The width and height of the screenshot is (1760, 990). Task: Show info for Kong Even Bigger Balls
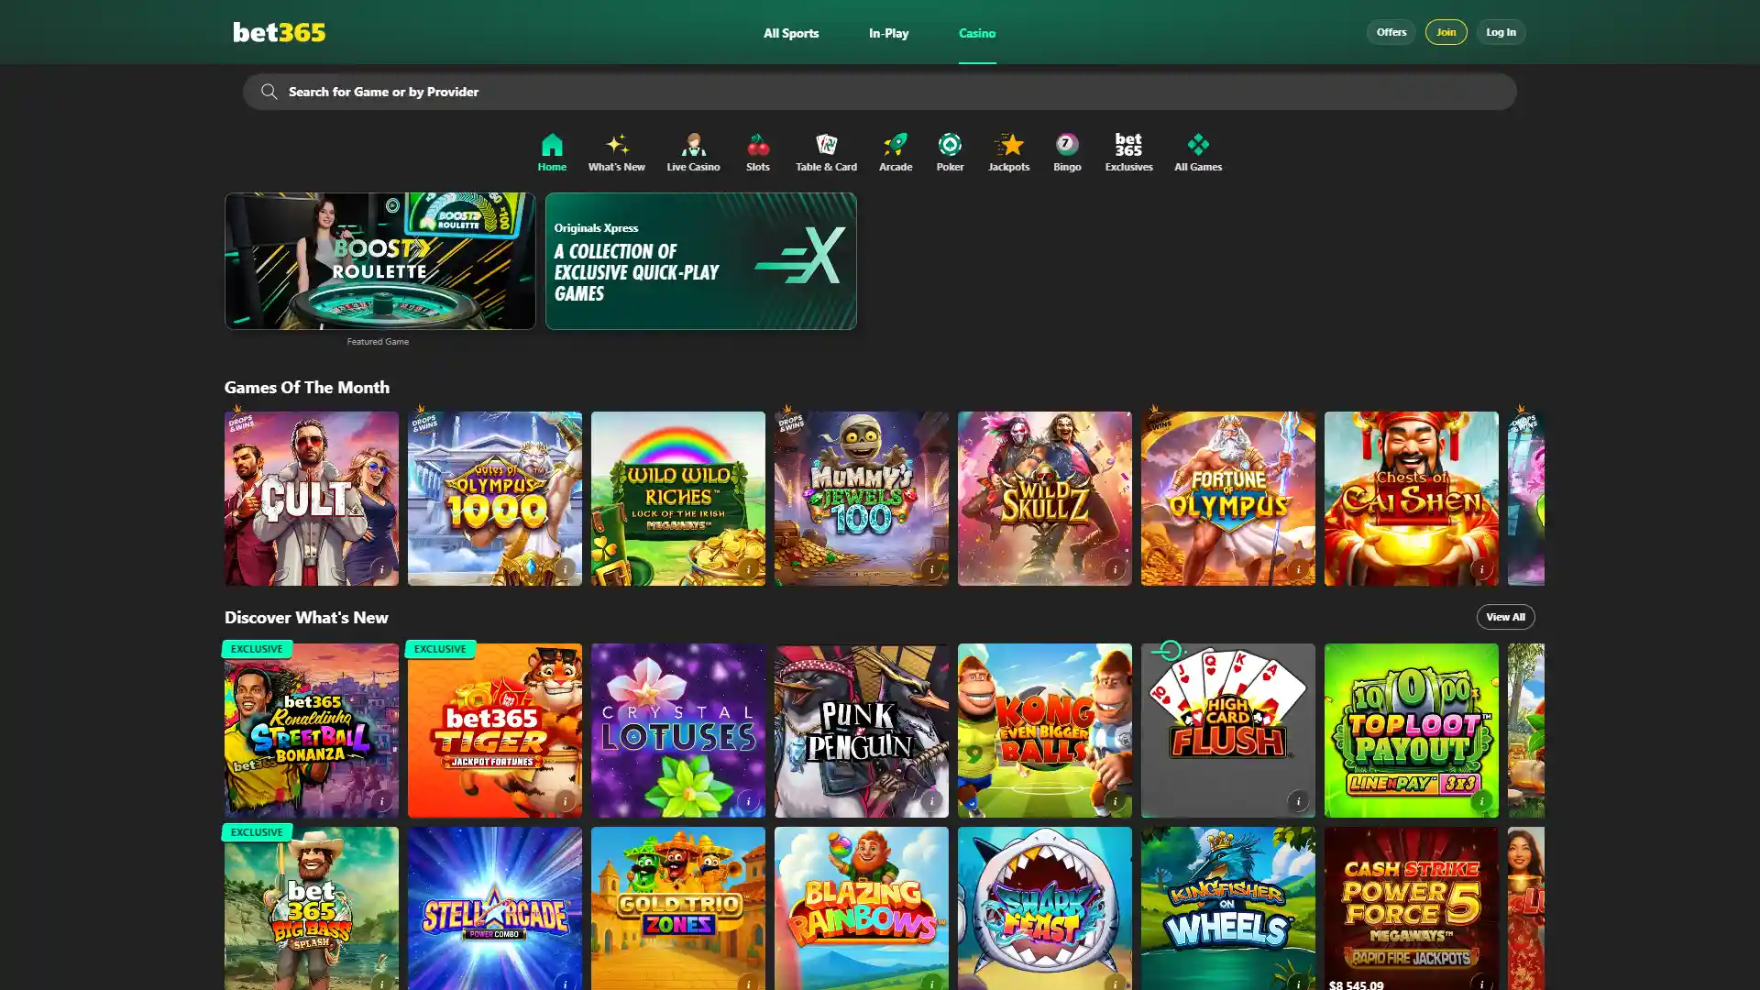coord(1115,801)
